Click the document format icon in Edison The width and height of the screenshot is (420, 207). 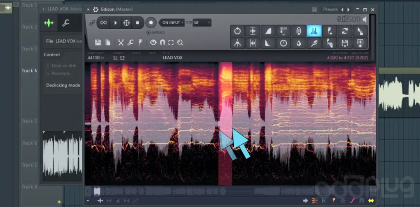tap(108, 43)
